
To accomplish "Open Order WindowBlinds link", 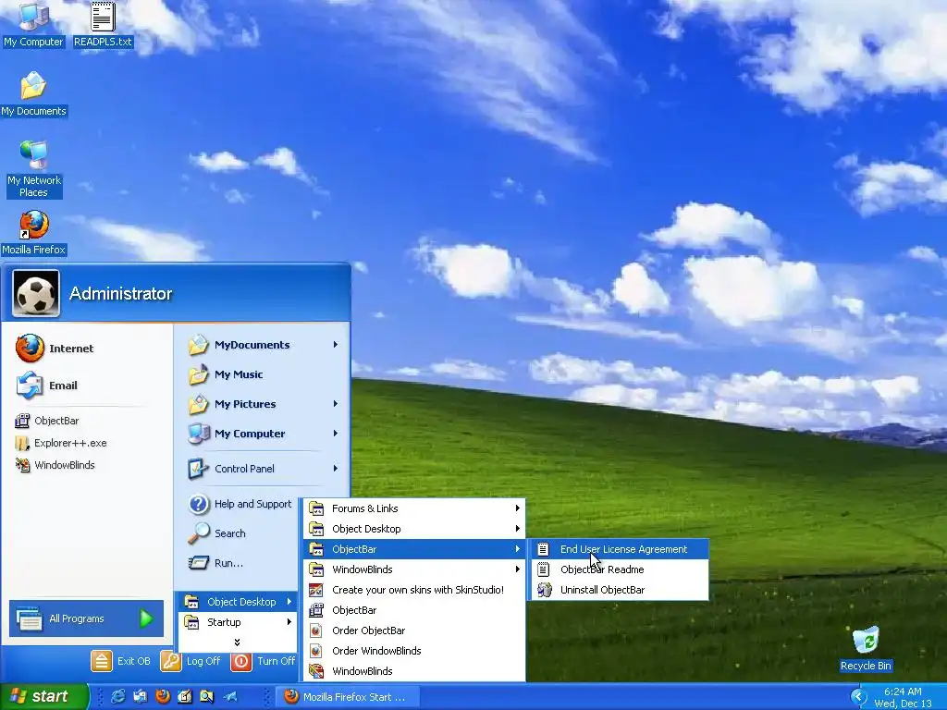I will coord(414,651).
